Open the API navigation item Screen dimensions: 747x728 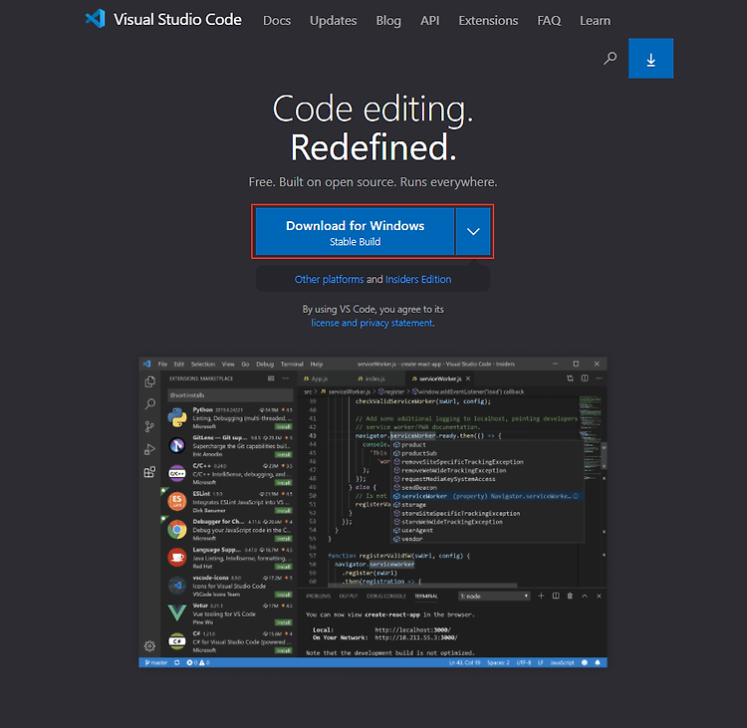[x=429, y=21]
